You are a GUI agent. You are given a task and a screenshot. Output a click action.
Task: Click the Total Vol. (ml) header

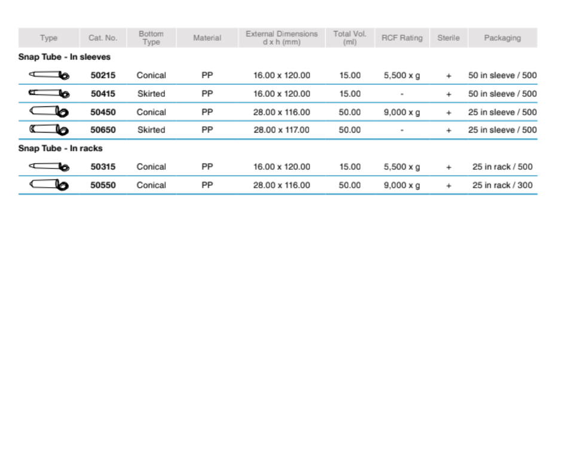(350, 38)
